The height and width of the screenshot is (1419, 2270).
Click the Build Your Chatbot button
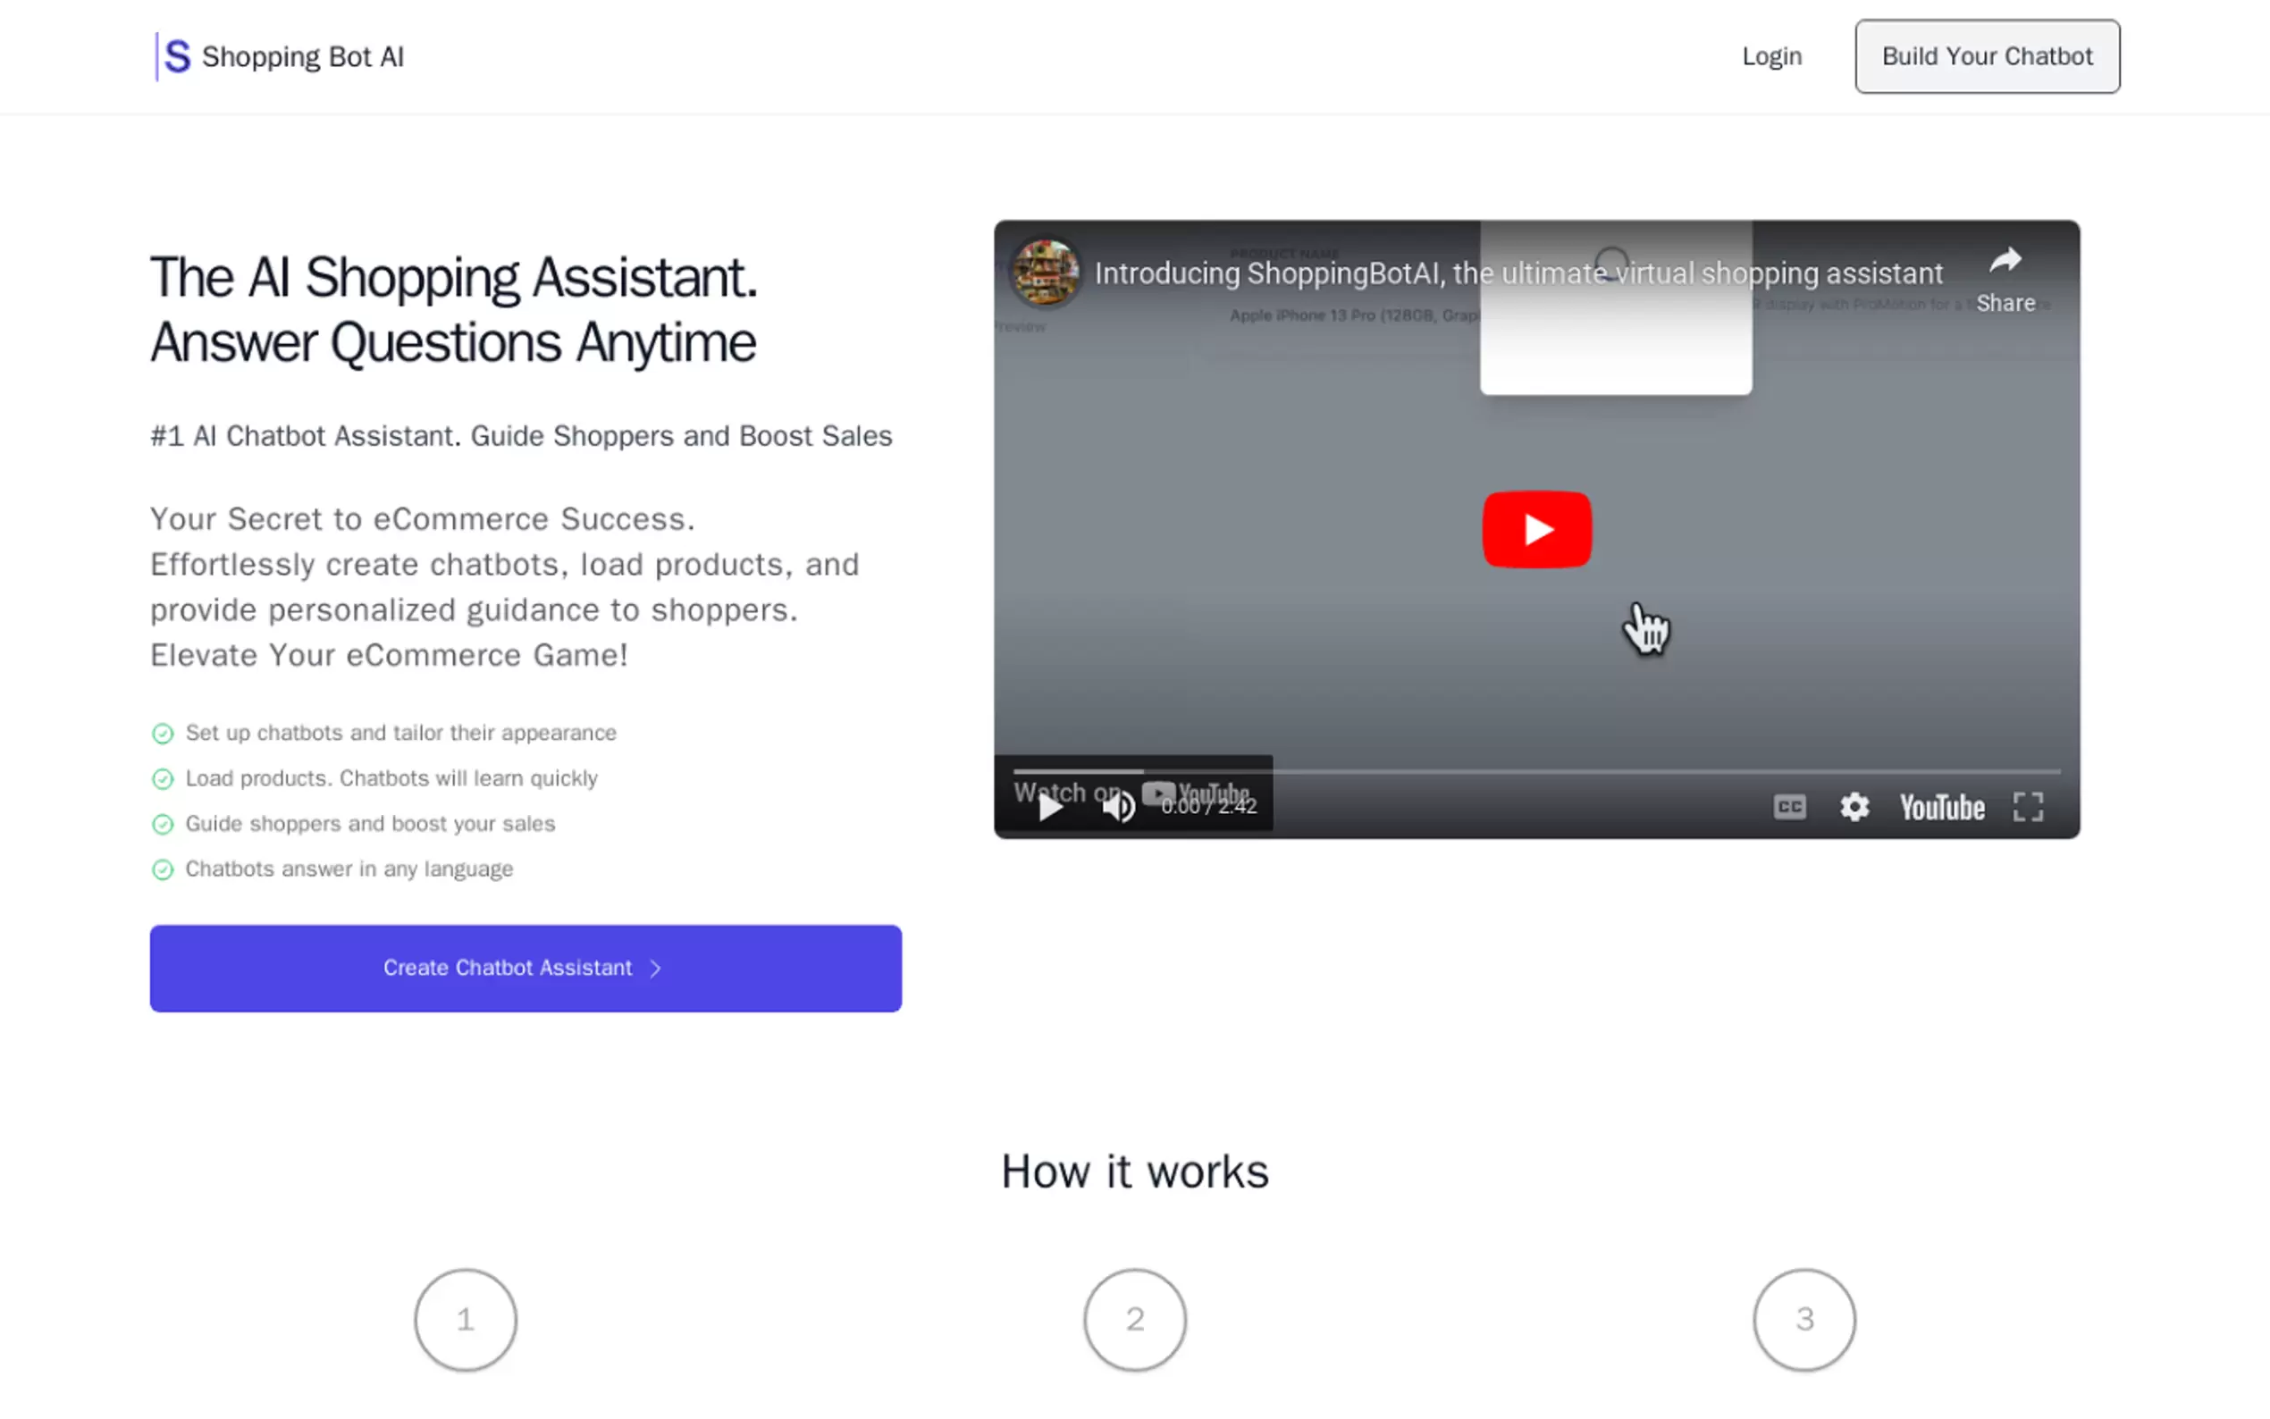click(x=1986, y=56)
